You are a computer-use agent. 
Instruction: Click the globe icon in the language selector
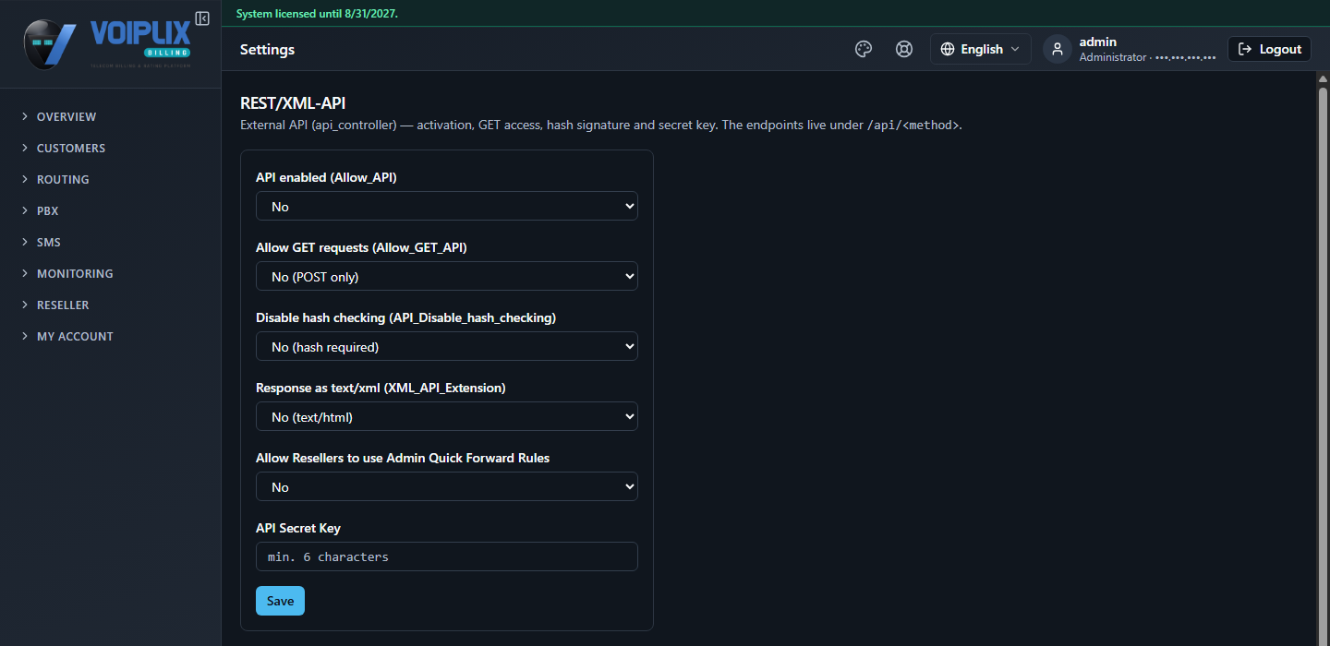click(x=948, y=49)
